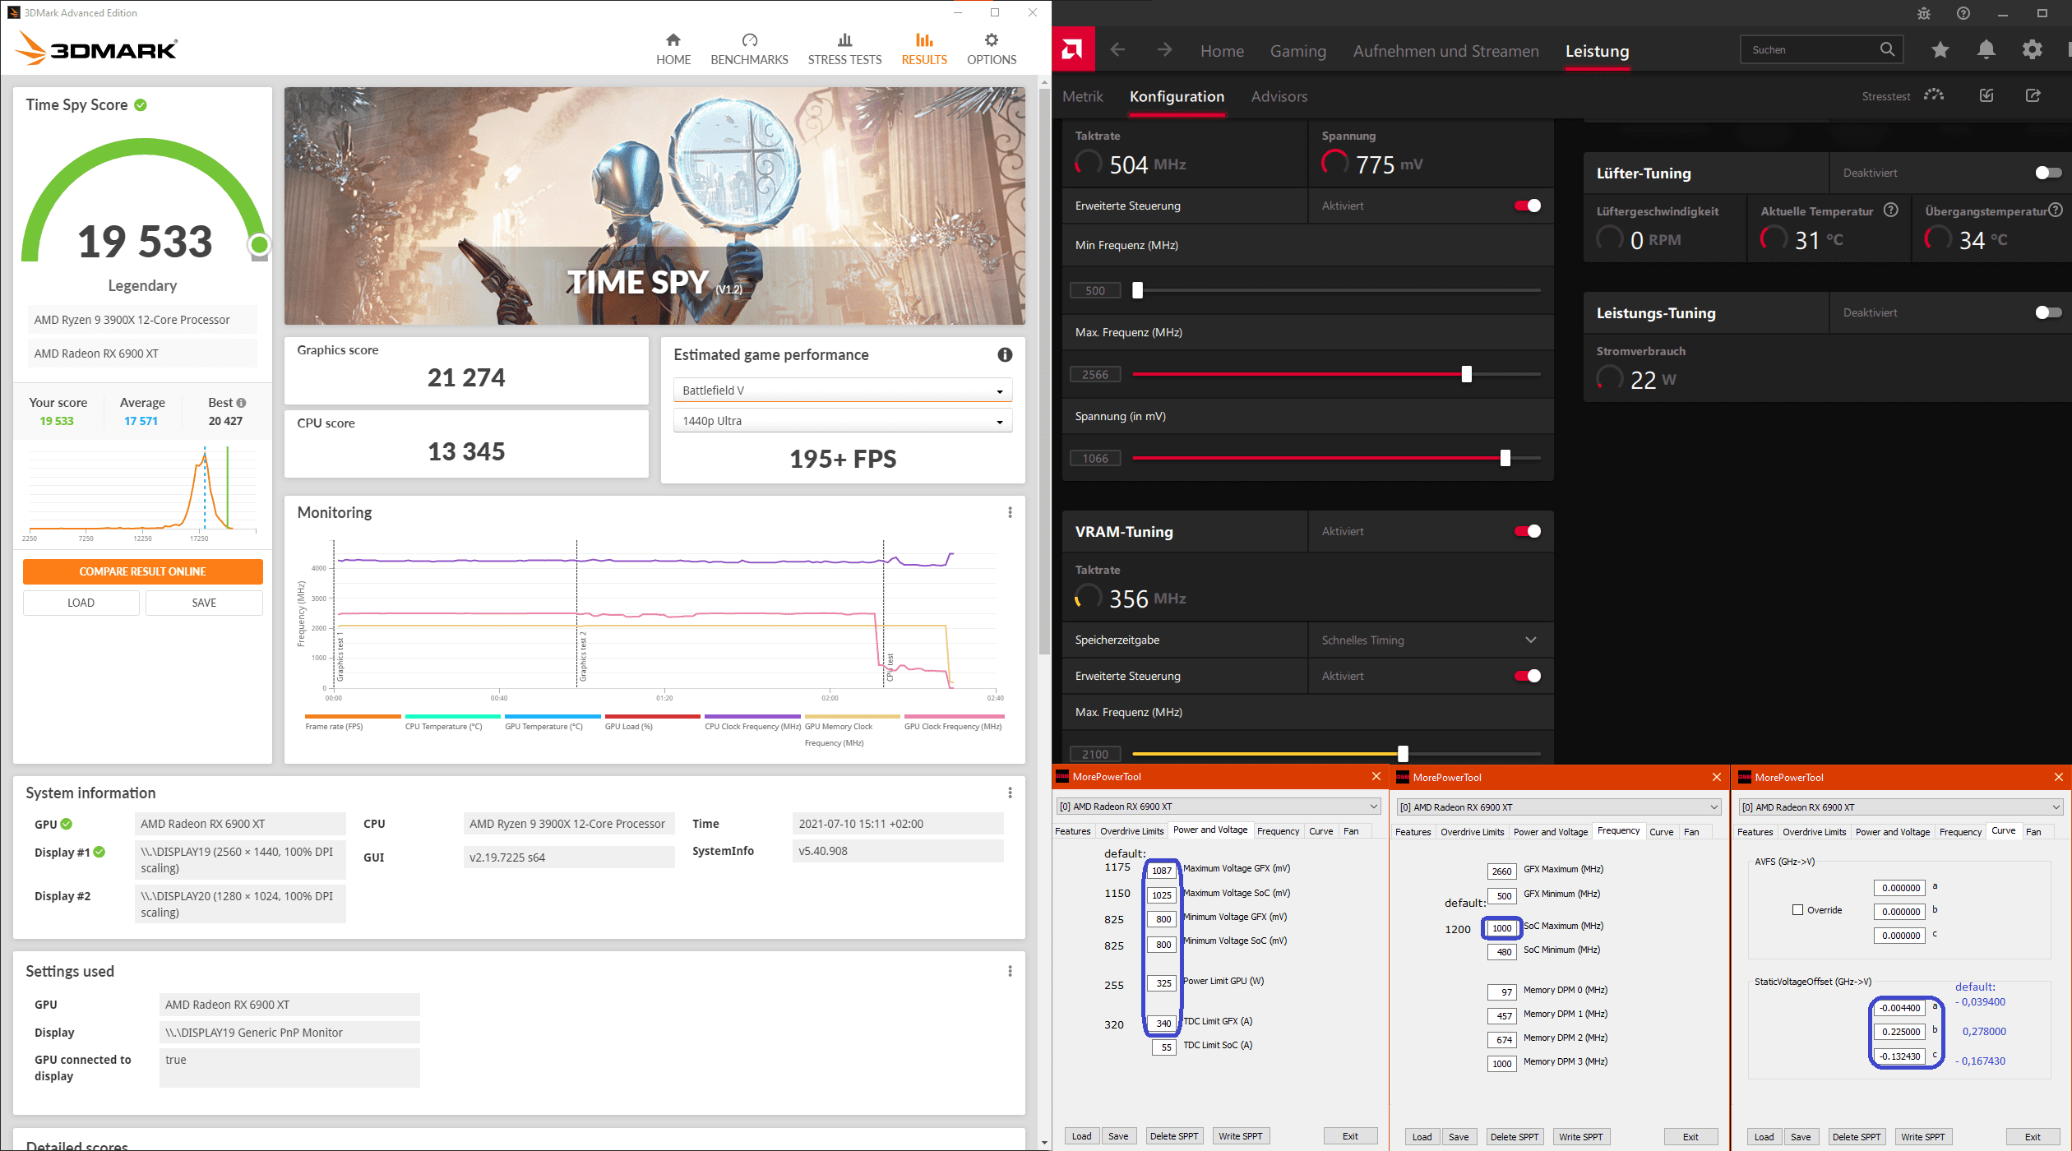
Task: Enable the Leistungs-Tuning switch
Action: (x=2048, y=312)
